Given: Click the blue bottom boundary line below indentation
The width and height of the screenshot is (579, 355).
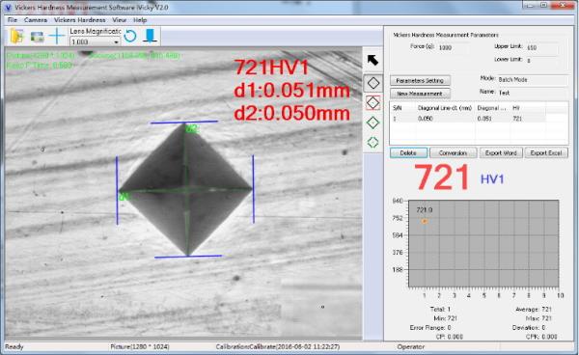Looking at the screenshot, I should pos(188,256).
